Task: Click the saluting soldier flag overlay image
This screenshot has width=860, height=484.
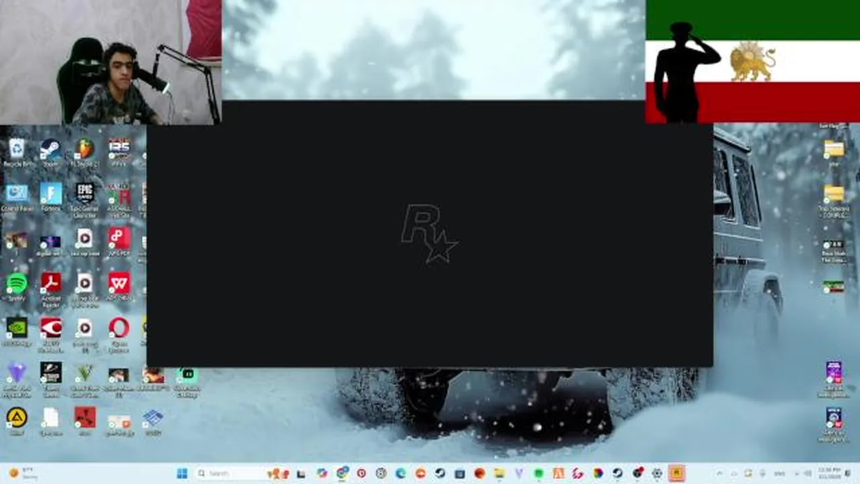Action: point(752,61)
